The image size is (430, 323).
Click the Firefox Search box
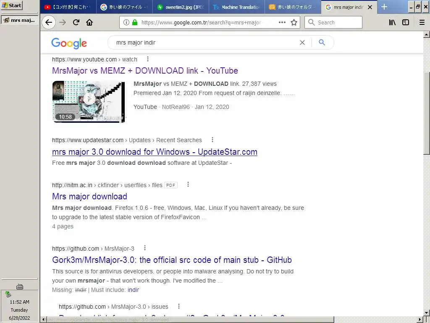[333, 22]
